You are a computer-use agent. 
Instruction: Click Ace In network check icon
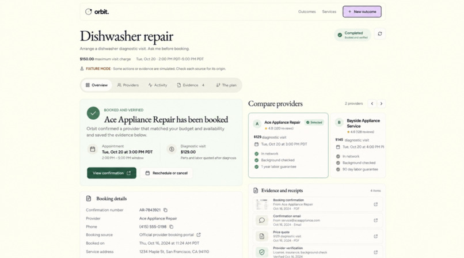(x=256, y=154)
